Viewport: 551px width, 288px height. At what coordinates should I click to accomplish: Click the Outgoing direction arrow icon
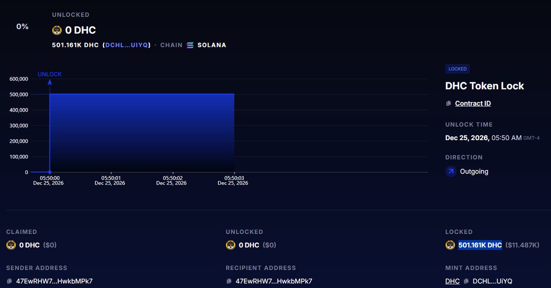point(451,171)
